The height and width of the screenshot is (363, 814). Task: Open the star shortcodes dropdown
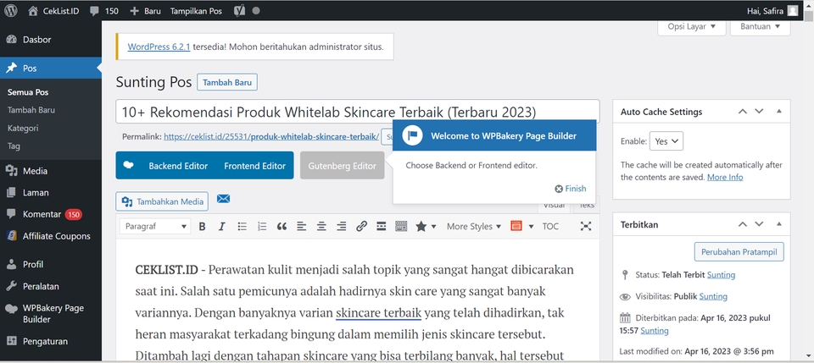[x=427, y=226]
